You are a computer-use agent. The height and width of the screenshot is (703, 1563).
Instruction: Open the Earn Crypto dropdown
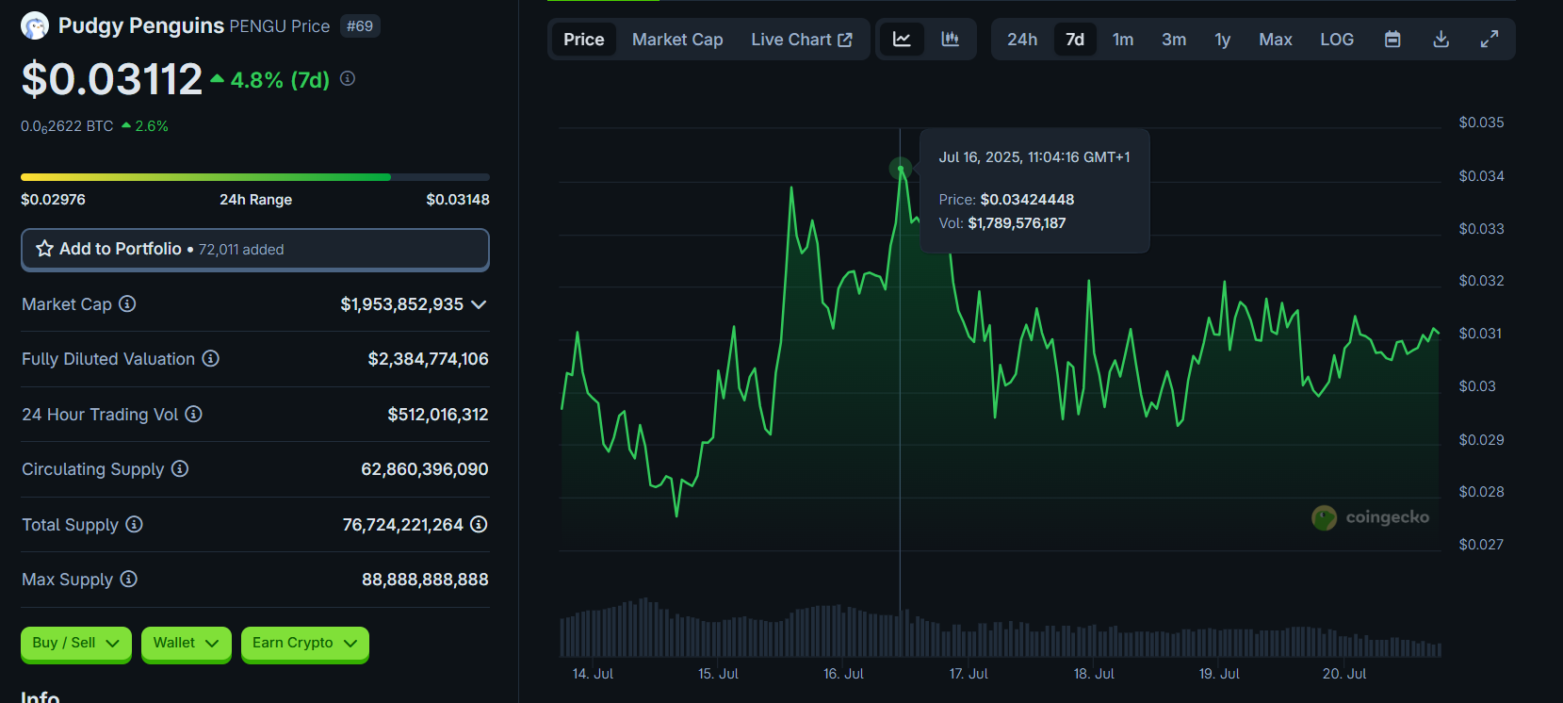(305, 644)
